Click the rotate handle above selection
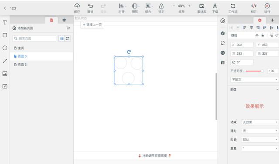 (129, 52)
